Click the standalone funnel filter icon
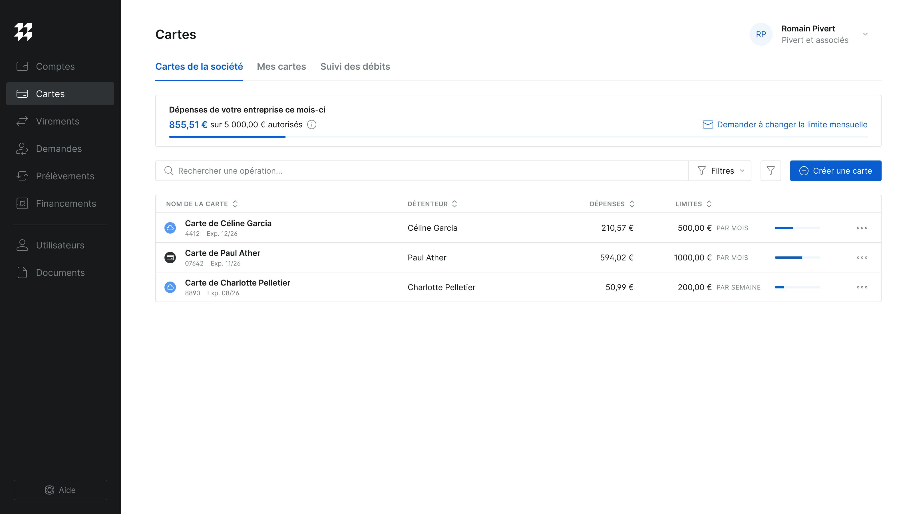 [771, 171]
